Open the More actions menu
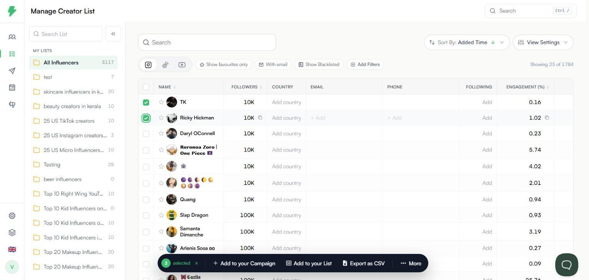Screen dimensions: 589x280 (x=411, y=263)
